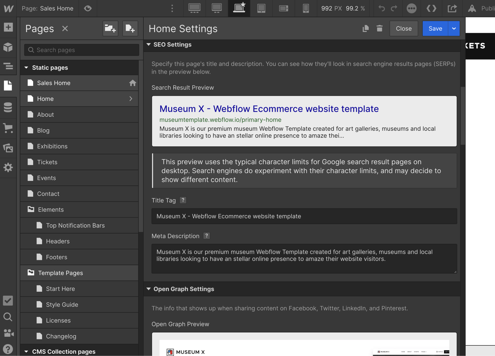Duplicate page icon in Home Settings
Viewport: 495px width, 356px height.
pyautogui.click(x=366, y=28)
